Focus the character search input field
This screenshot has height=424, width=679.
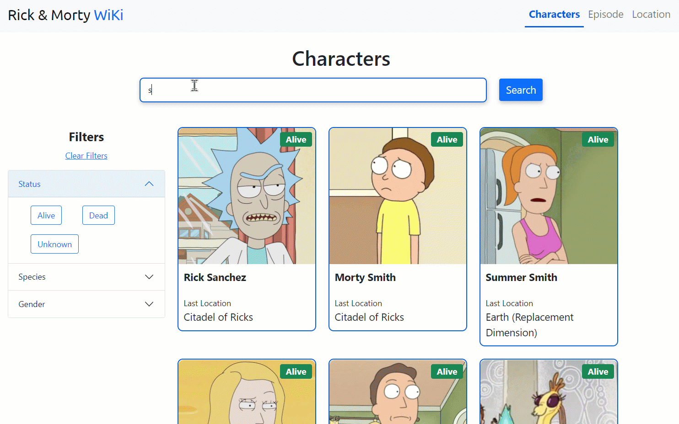pyautogui.click(x=313, y=90)
